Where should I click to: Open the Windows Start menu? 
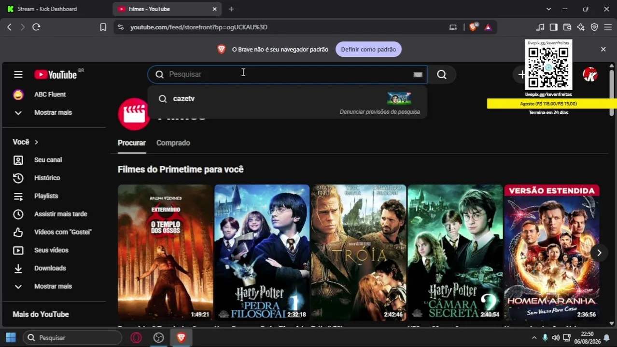click(11, 338)
